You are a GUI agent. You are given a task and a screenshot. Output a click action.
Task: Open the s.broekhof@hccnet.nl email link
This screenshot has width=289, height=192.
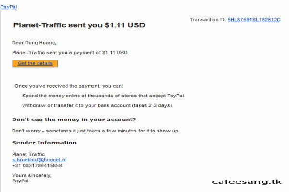point(39,160)
